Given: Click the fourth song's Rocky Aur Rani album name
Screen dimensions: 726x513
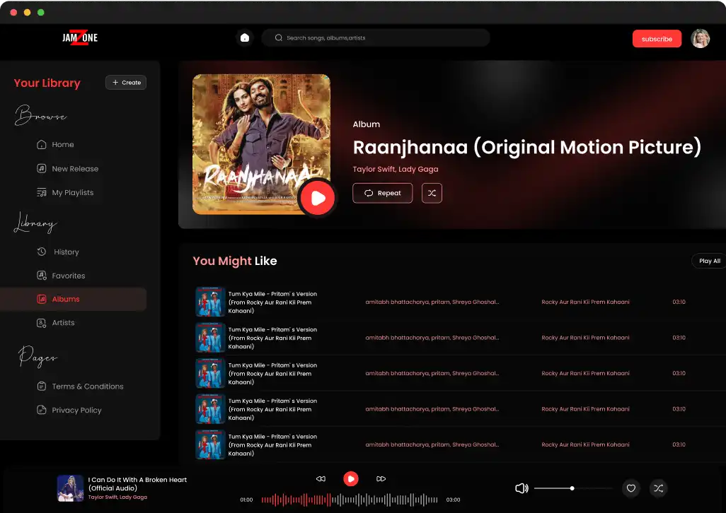Looking at the screenshot, I should [x=585, y=409].
